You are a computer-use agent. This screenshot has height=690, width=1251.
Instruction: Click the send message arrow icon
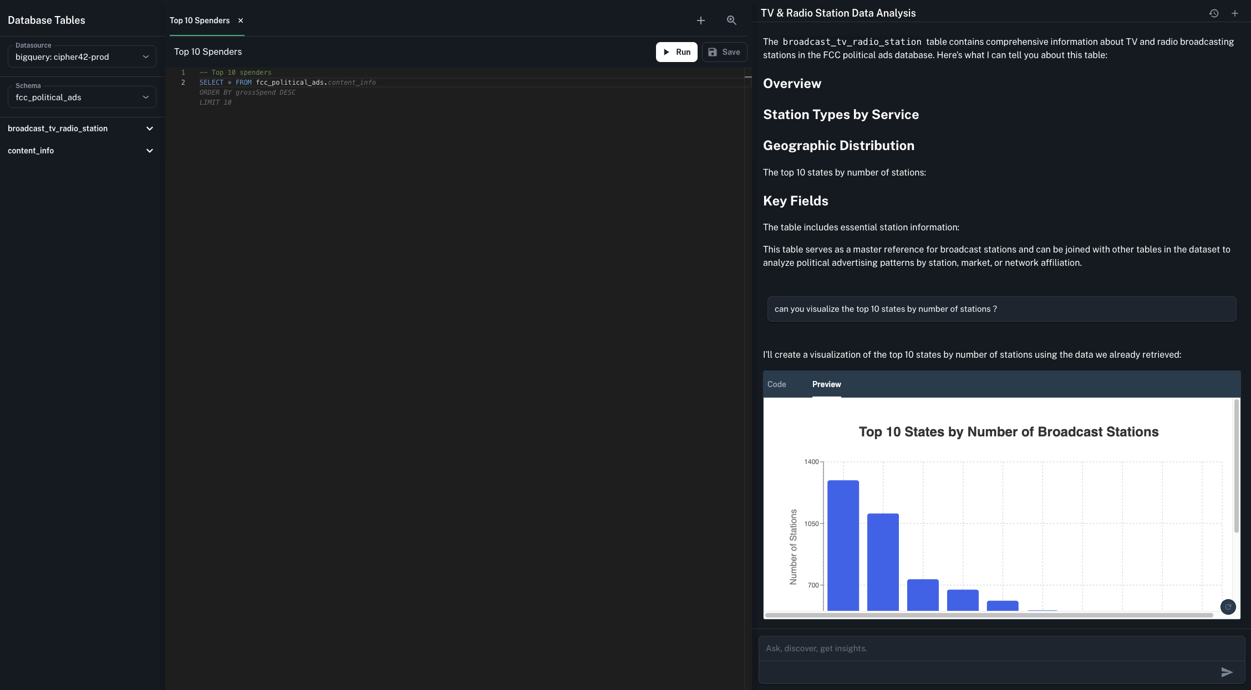(1227, 672)
